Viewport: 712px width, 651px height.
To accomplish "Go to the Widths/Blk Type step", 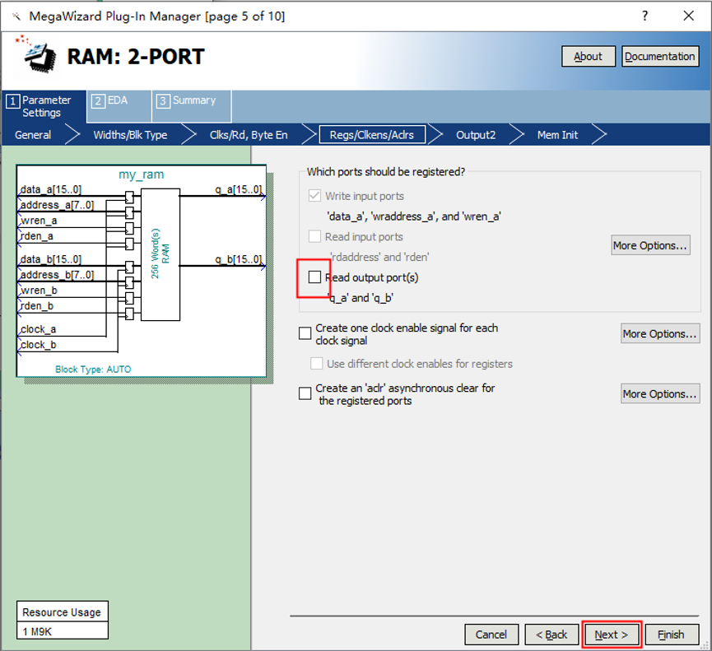I will point(130,135).
